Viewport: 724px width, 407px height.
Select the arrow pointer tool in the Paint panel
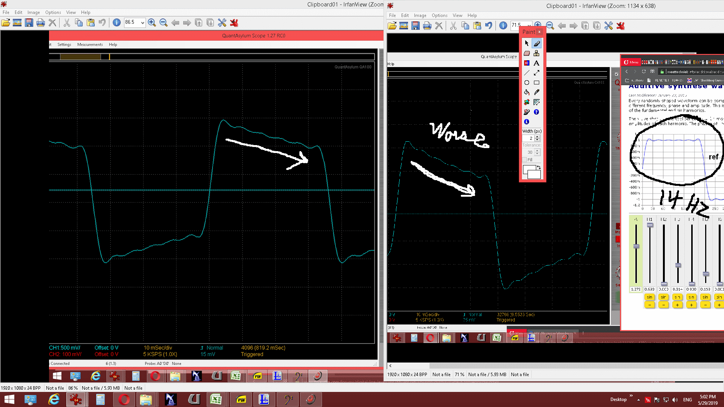coord(527,43)
